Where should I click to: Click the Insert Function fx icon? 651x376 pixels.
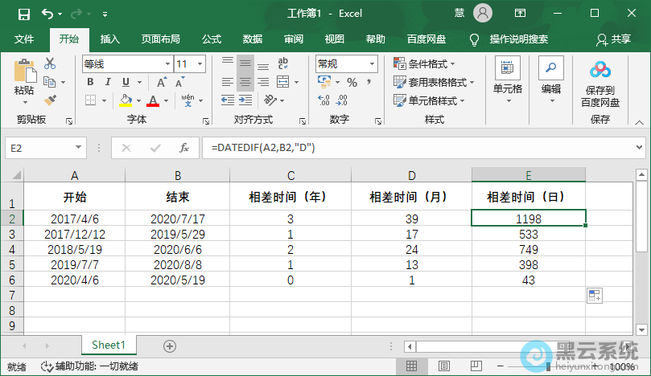coord(184,148)
